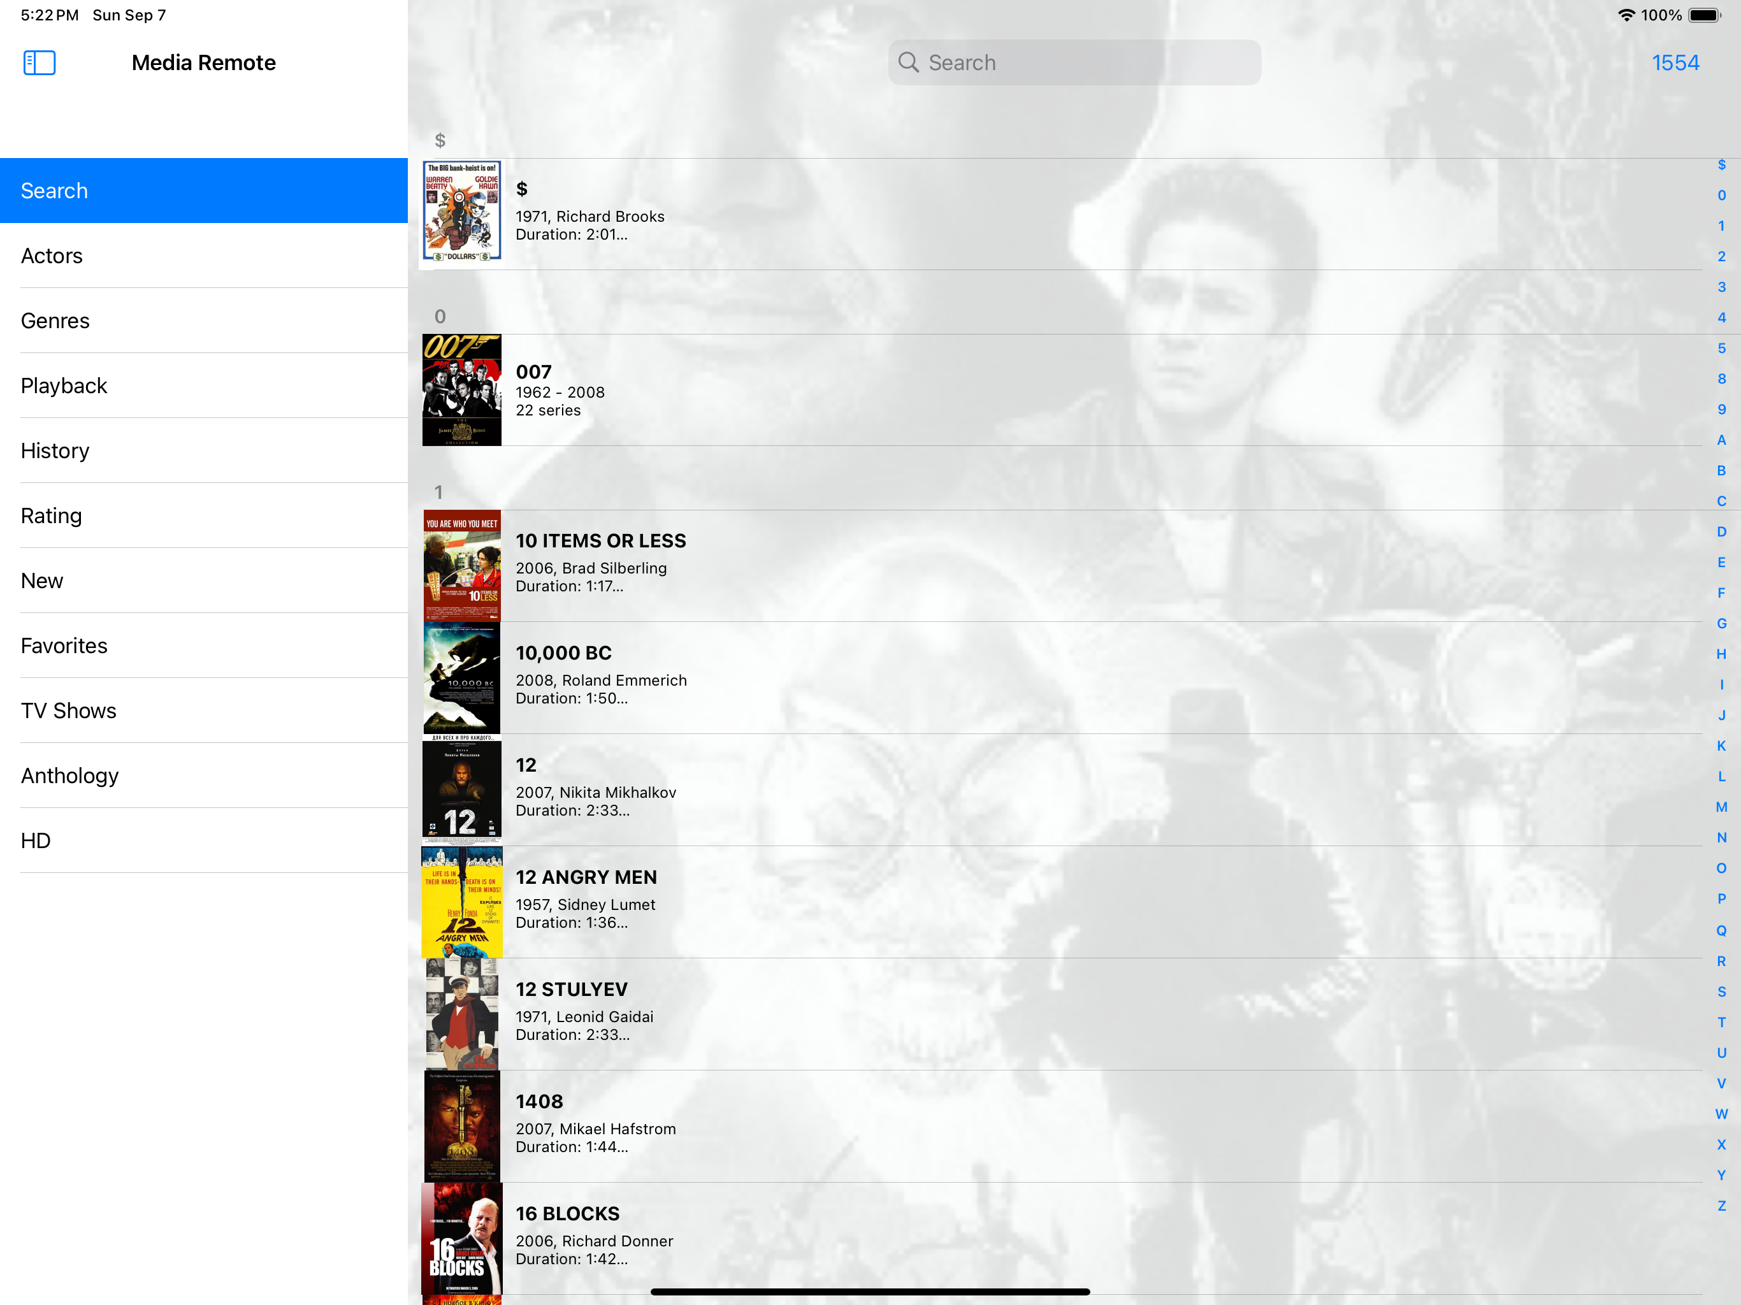The image size is (1741, 1305).
Task: Open New section in sidebar
Action: tap(204, 581)
